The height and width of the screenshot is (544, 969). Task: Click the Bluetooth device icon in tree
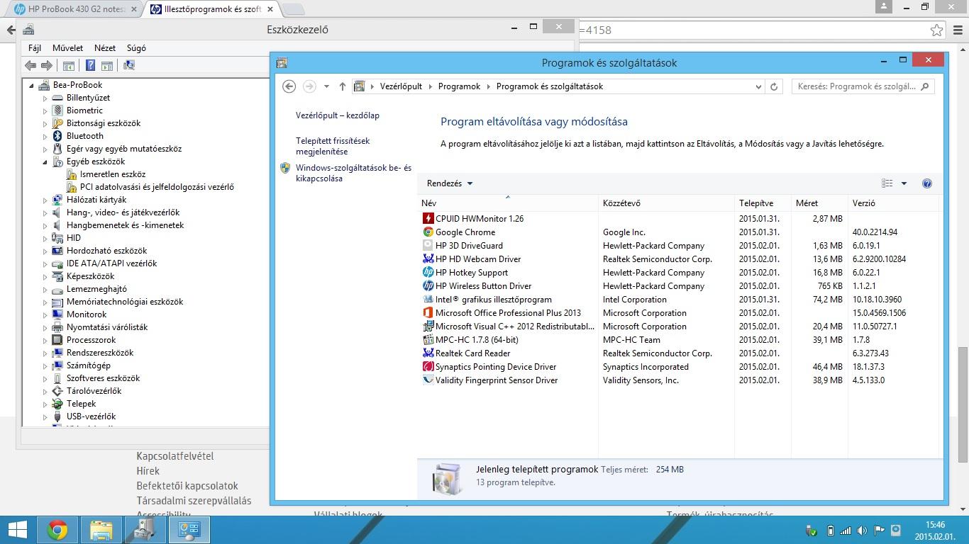57,136
